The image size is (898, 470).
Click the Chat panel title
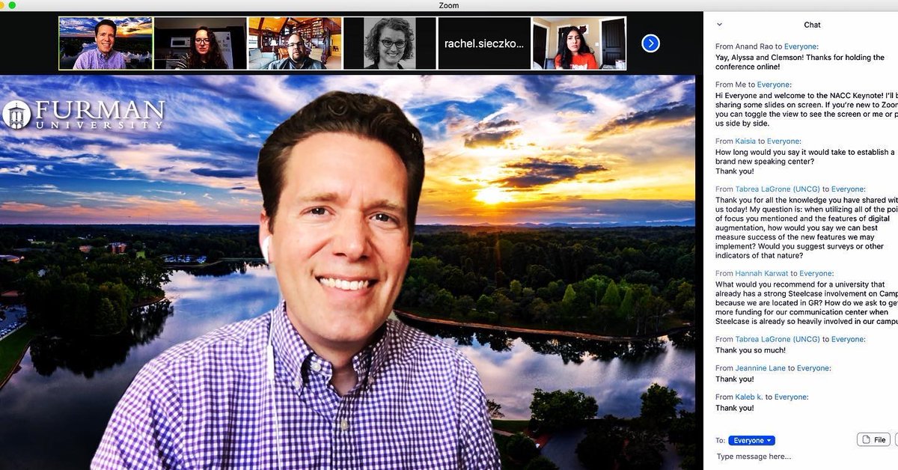click(x=812, y=25)
